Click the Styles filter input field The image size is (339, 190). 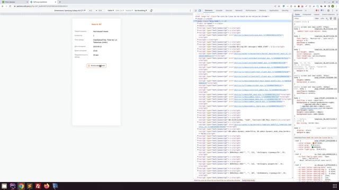[304, 18]
